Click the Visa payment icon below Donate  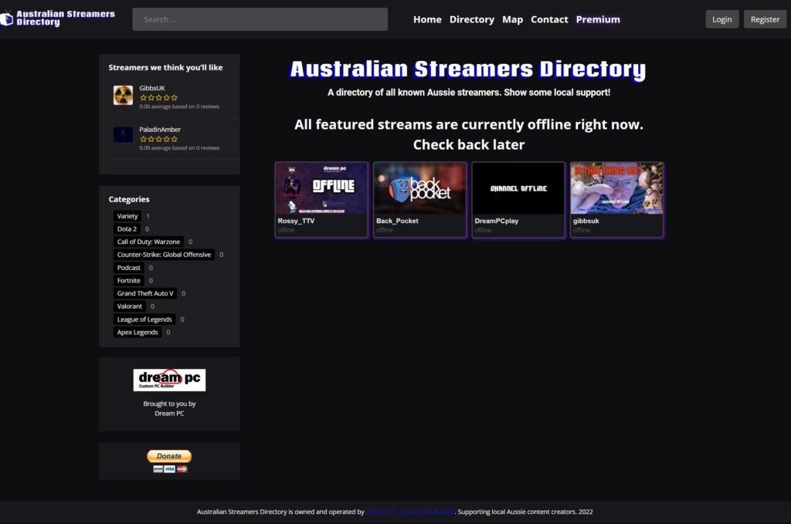point(169,468)
